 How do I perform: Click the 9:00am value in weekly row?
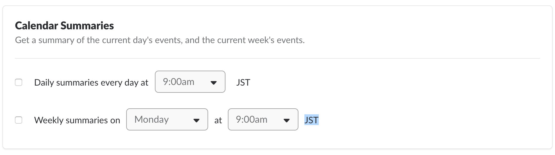251,119
